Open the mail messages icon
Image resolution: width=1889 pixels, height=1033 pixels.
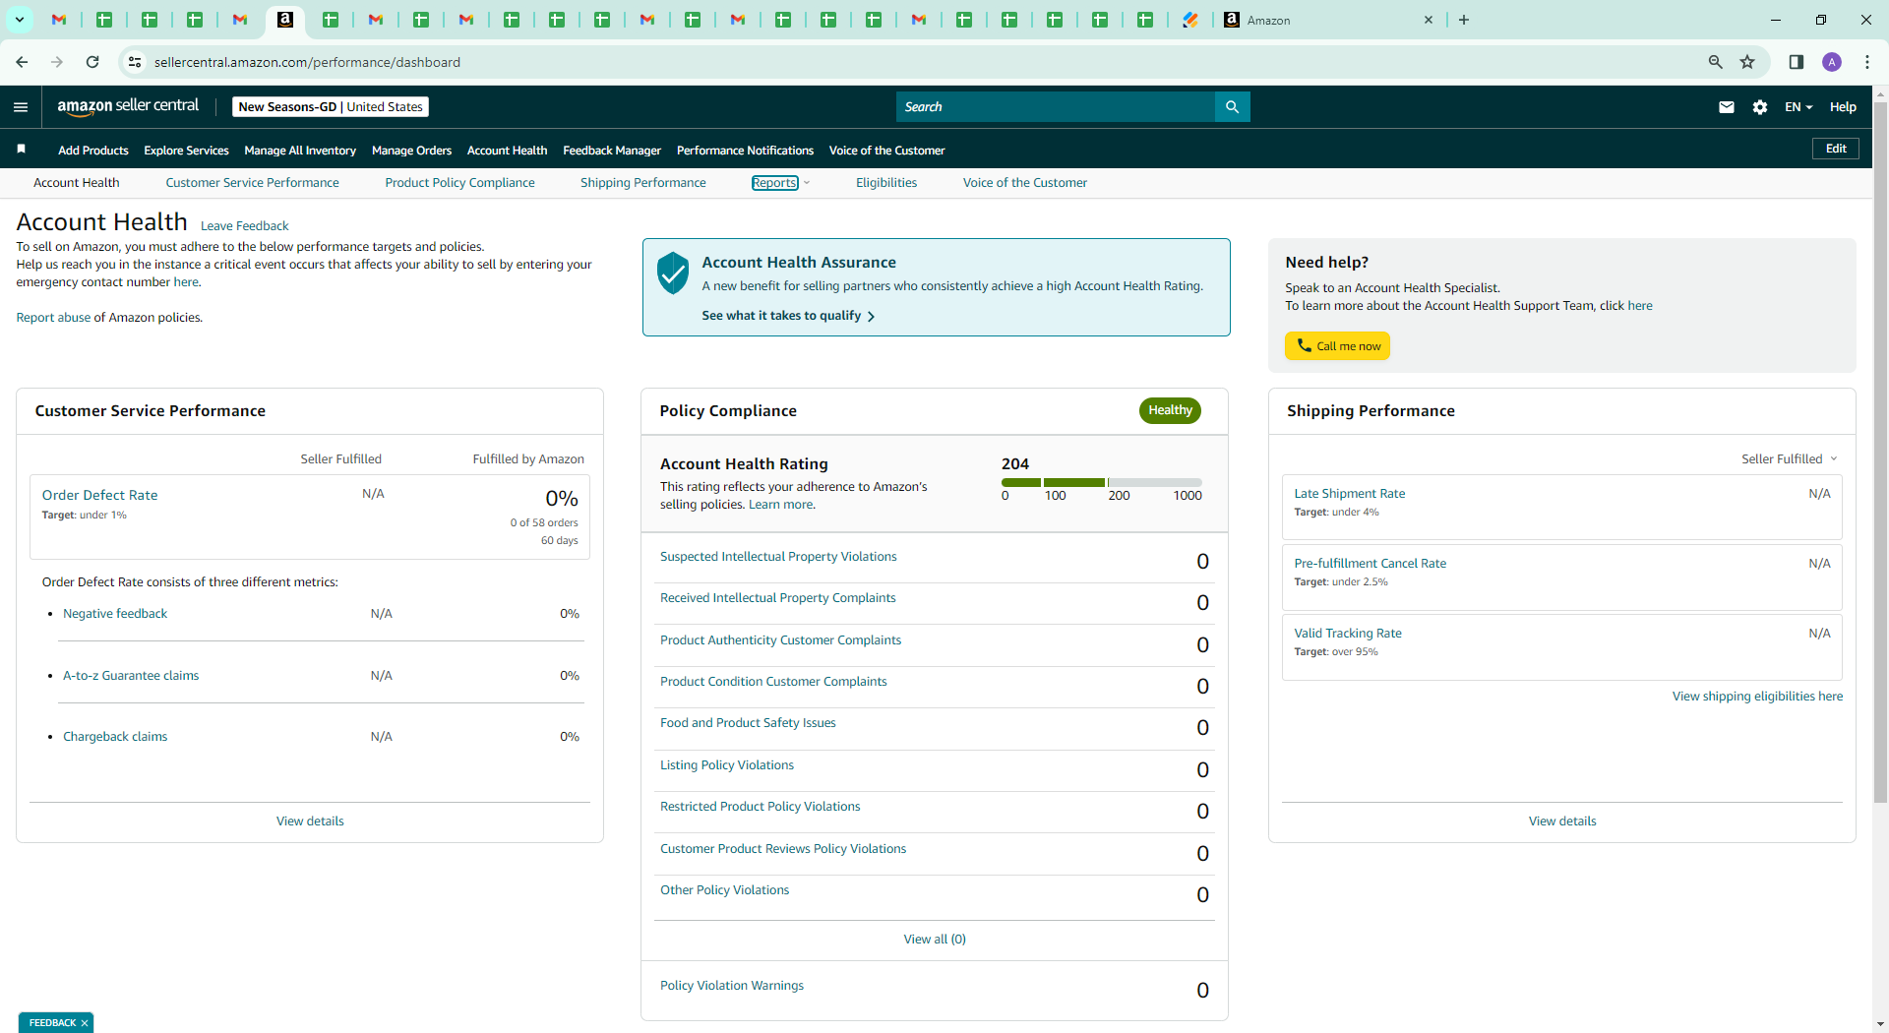click(1727, 107)
